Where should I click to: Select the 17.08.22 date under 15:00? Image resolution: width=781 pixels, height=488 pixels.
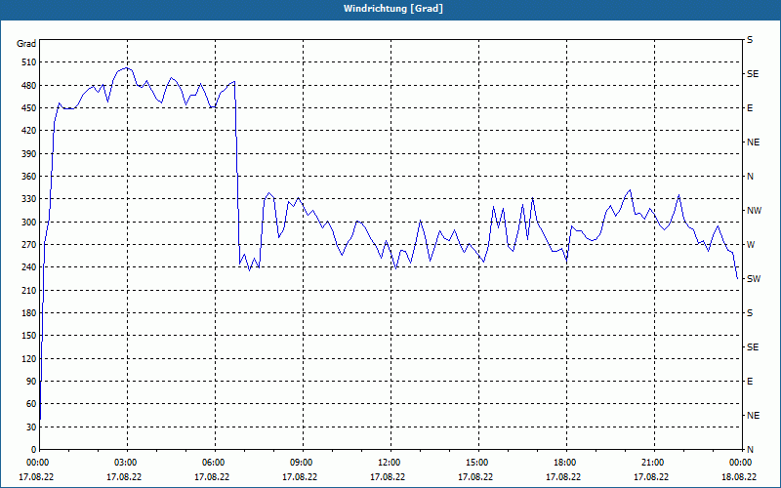point(475,476)
